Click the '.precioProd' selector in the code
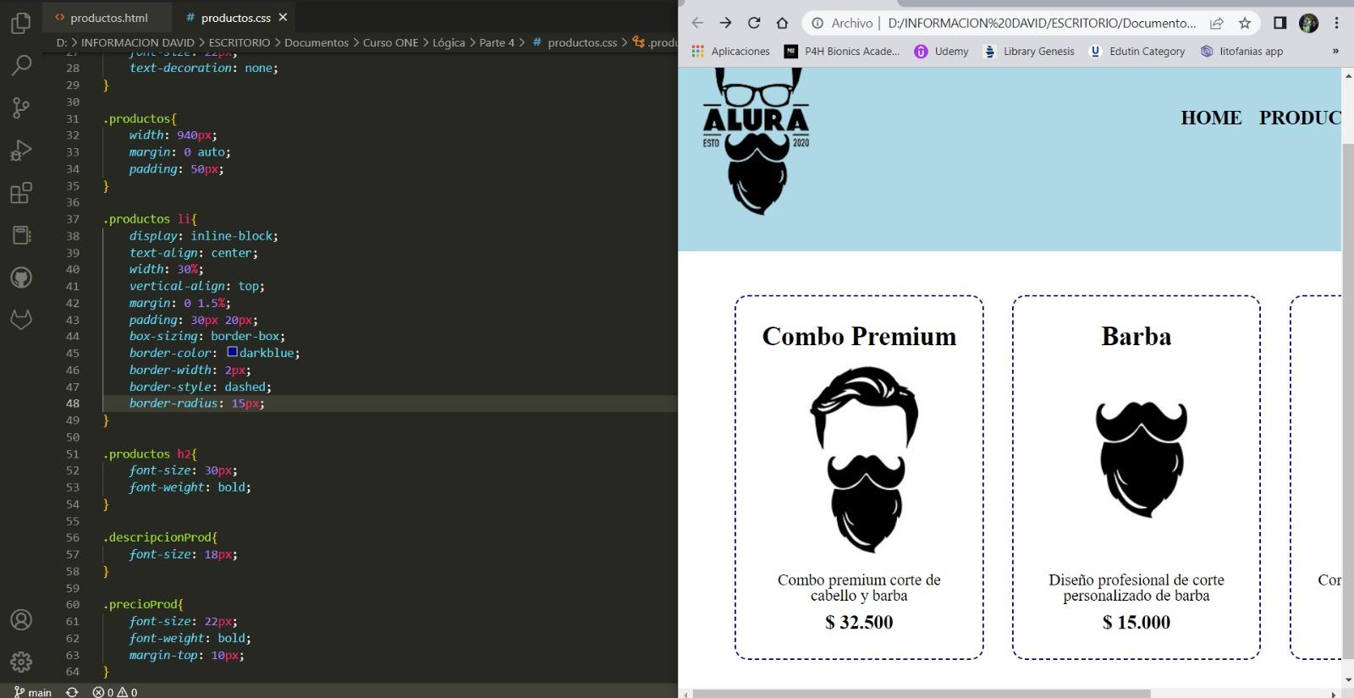The width and height of the screenshot is (1354, 698). pyautogui.click(x=140, y=604)
